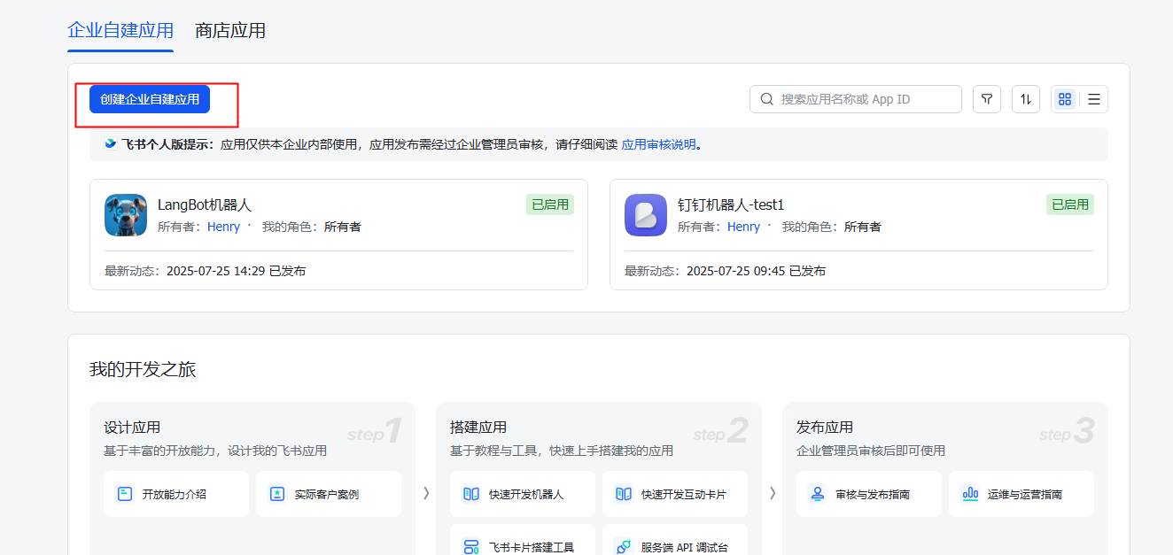Click the Feishu logo in the tip banner

tap(111, 144)
